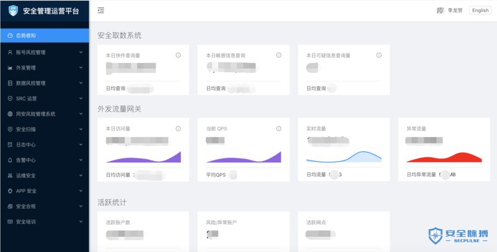
Task: Click info icon beside 本日敏感信息查询
Action: coord(278,55)
